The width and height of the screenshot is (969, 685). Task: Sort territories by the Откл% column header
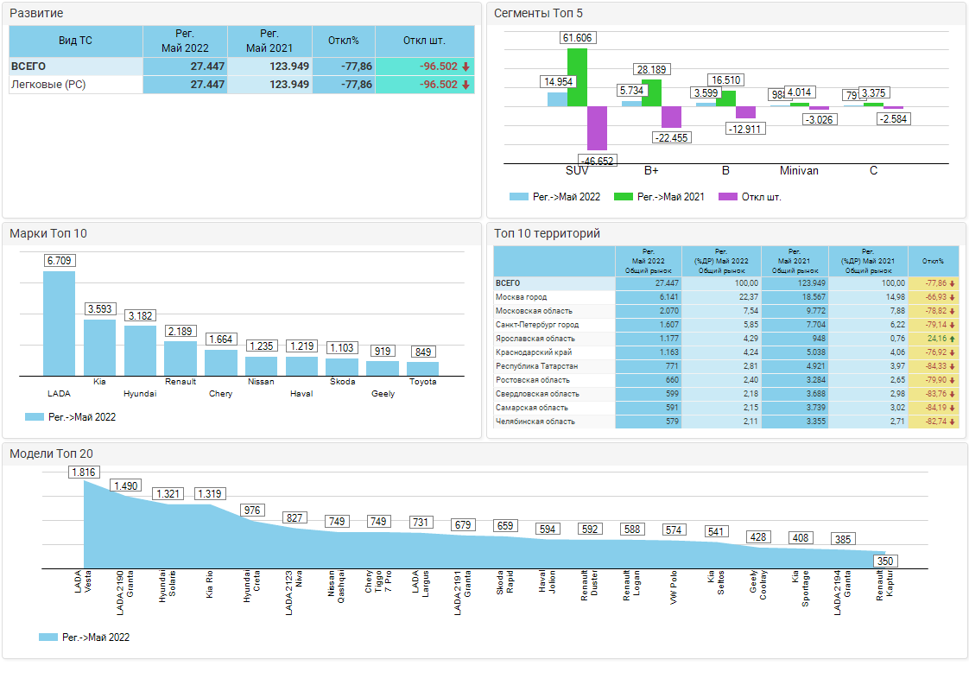point(933,261)
